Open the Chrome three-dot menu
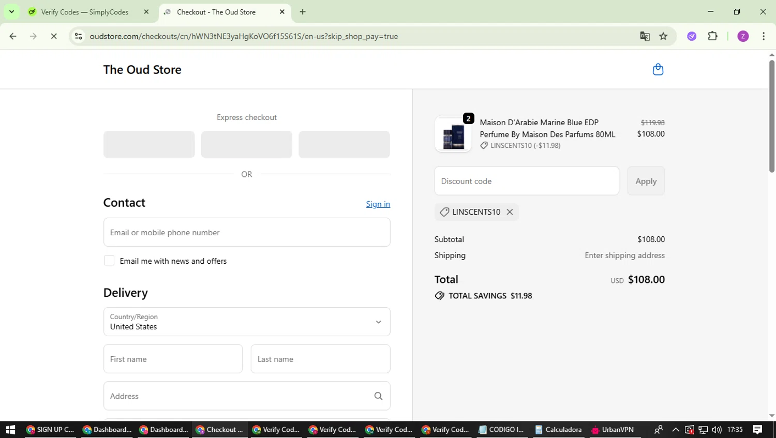The height and width of the screenshot is (438, 776). pos(764,36)
